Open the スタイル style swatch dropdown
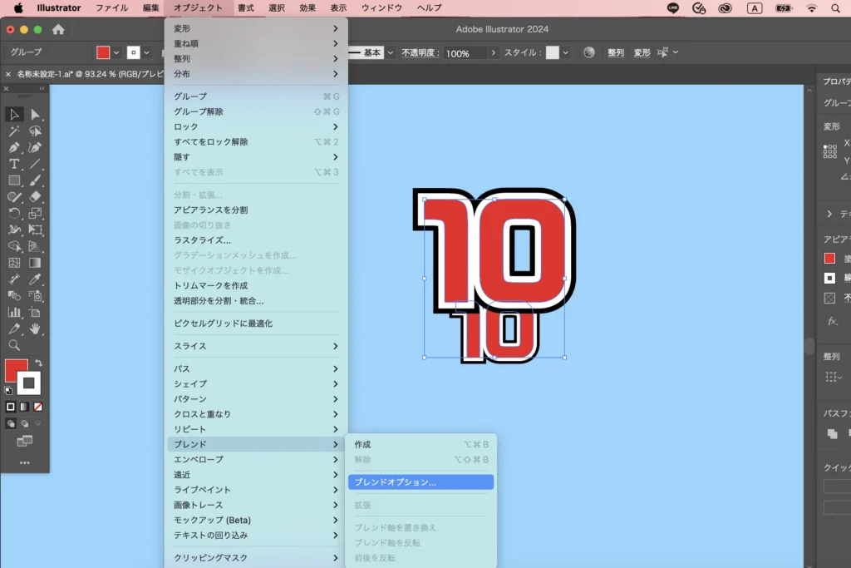Viewport: 851px width, 568px height. coord(566,52)
